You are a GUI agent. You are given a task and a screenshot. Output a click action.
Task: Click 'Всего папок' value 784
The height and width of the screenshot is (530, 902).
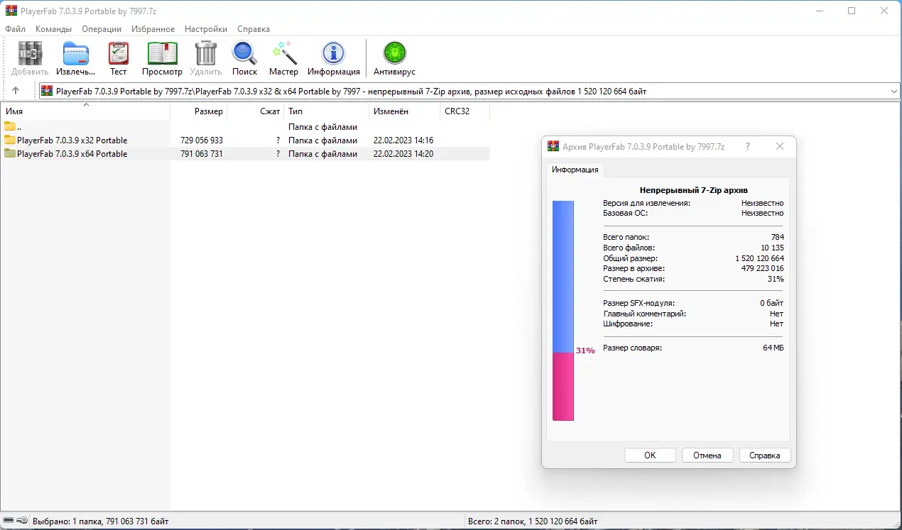(x=777, y=237)
